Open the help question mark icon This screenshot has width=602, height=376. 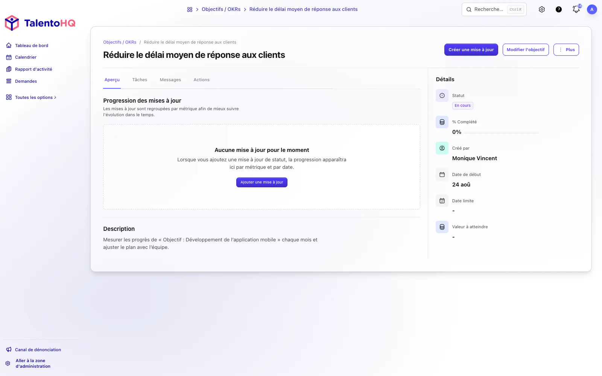(559, 9)
